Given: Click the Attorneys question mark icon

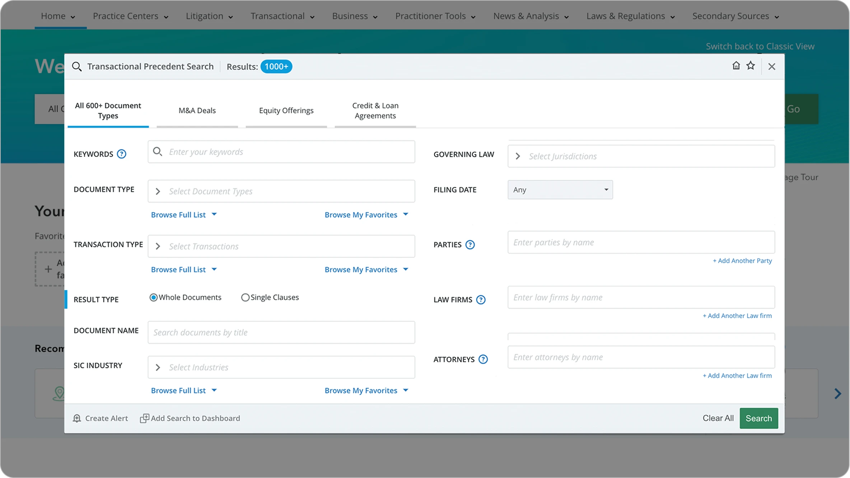Looking at the screenshot, I should [483, 359].
